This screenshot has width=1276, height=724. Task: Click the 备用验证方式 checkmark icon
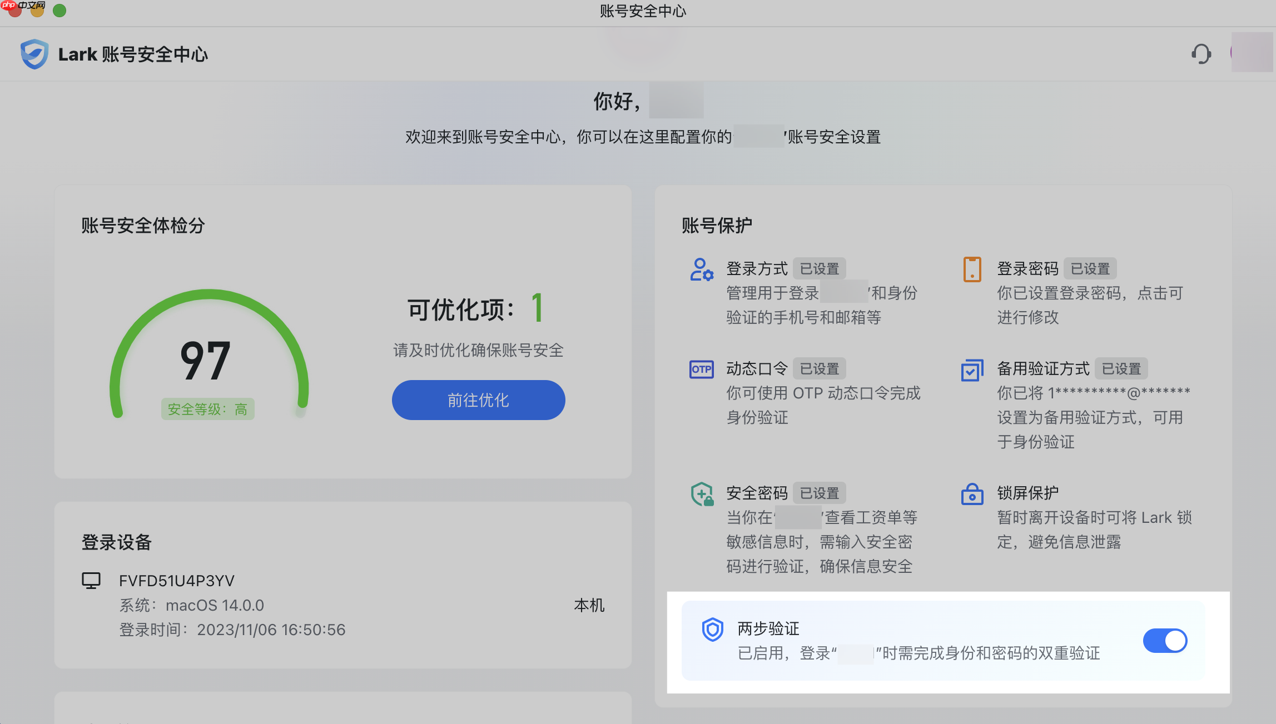click(x=972, y=370)
